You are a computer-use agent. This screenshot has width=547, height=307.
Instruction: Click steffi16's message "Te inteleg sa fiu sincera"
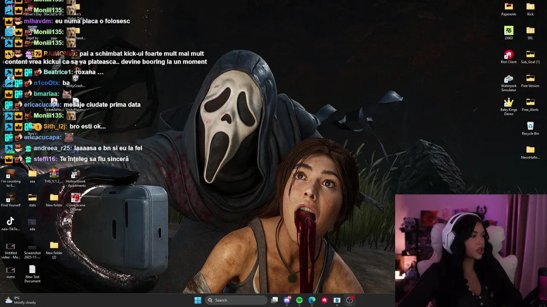(x=94, y=159)
